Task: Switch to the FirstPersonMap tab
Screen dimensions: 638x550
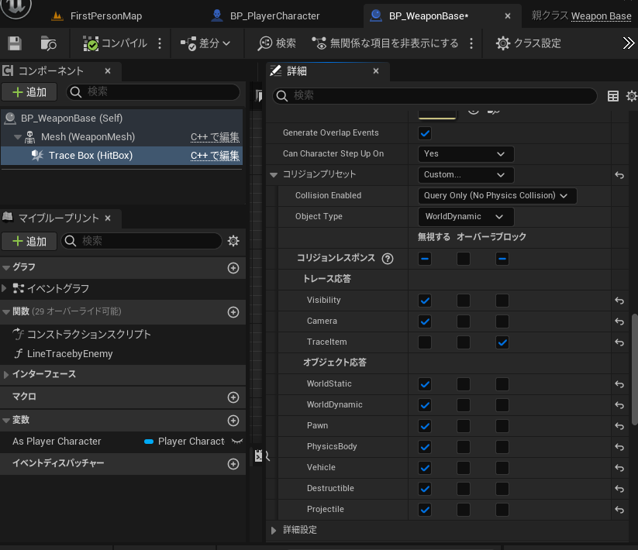Action: coord(97,15)
